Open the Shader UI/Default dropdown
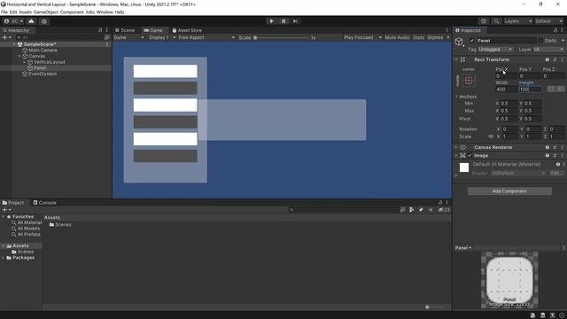The image size is (567, 319). (518, 174)
